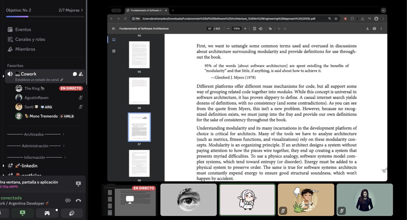Toggle Santi's muted microphone indicator
Screen dimensions: 407x220
(81, 107)
